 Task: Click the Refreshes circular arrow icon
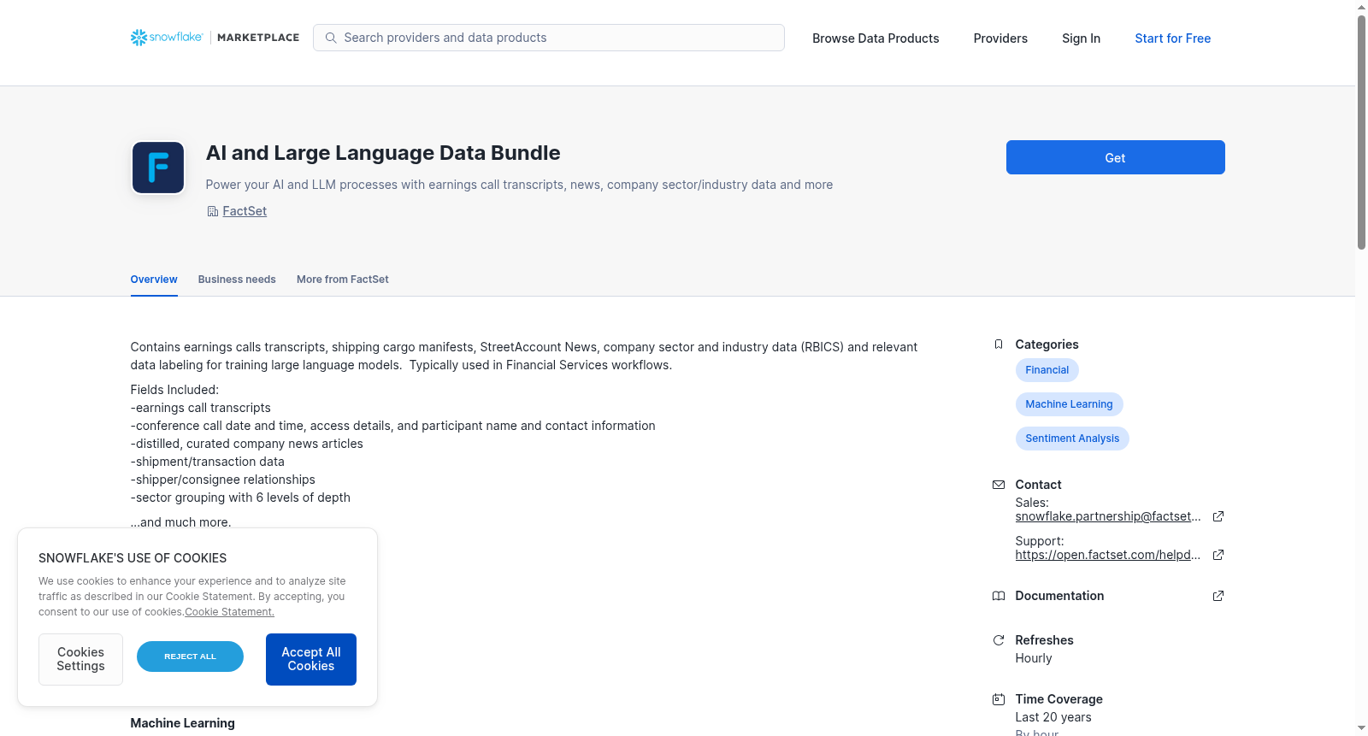click(x=999, y=640)
